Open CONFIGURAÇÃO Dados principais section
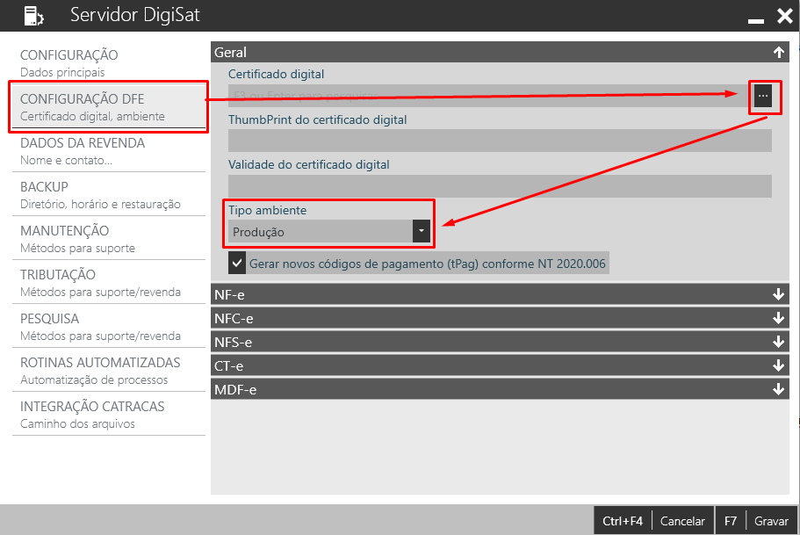The width and height of the screenshot is (800, 535). (109, 62)
